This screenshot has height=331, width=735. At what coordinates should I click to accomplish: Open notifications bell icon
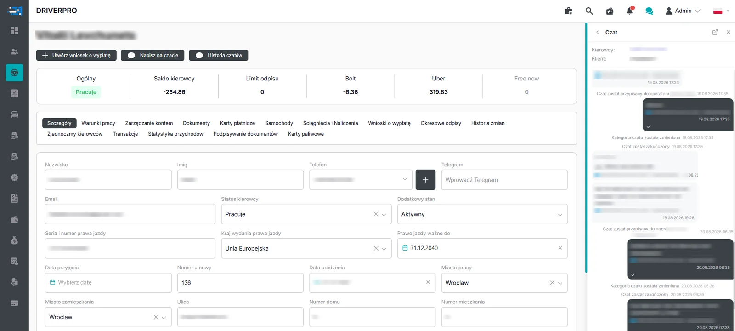click(629, 11)
